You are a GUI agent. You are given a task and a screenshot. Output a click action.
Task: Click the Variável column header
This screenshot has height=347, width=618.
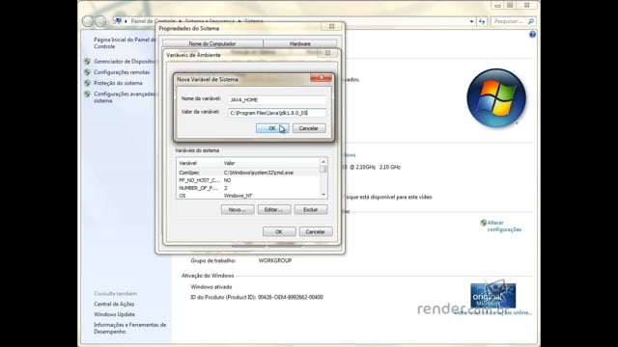[200, 163]
